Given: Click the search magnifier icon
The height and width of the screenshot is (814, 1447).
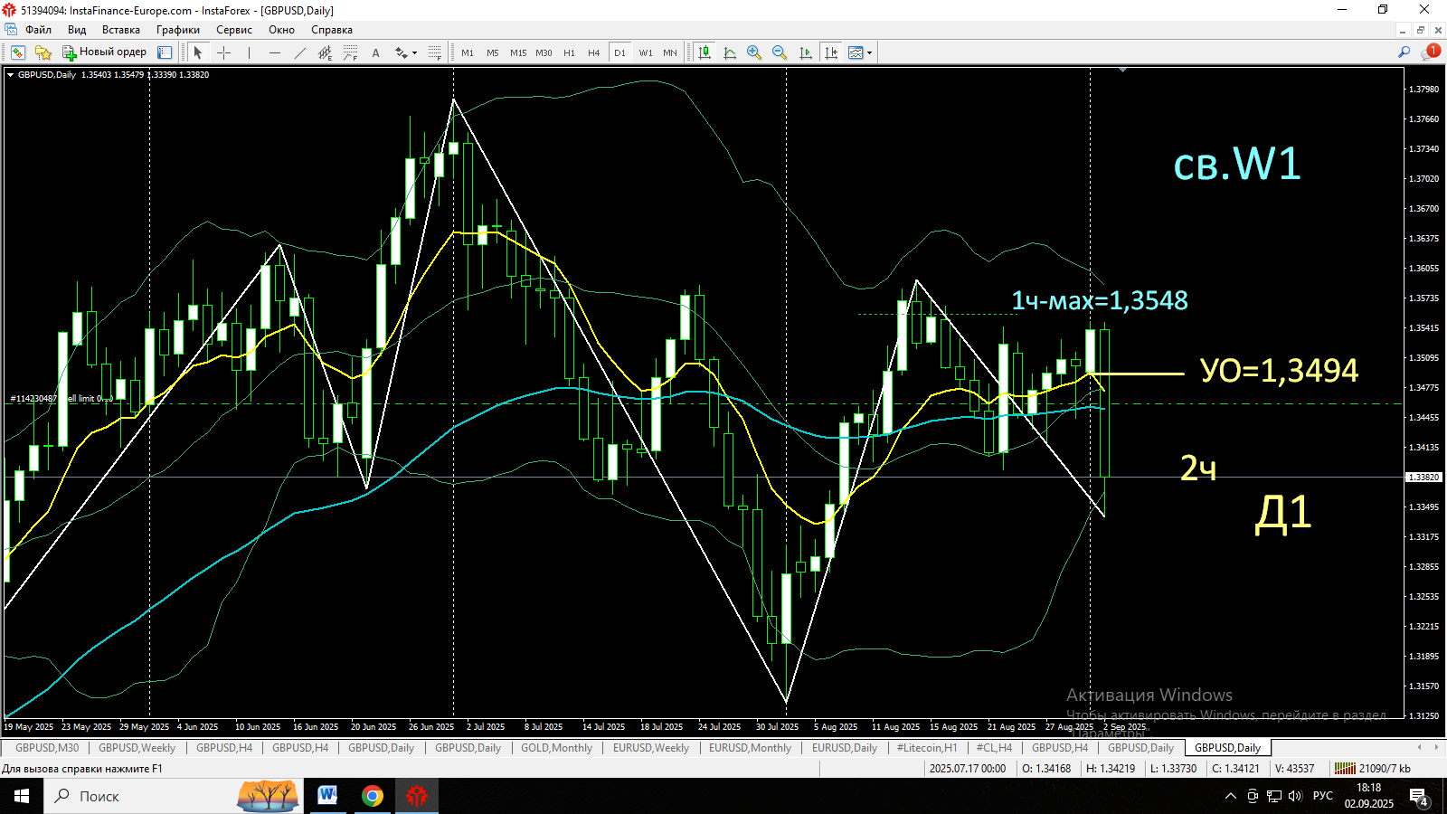Looking at the screenshot, I should [1404, 52].
